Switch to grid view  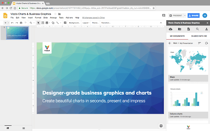pyautogui.click(x=24, y=128)
